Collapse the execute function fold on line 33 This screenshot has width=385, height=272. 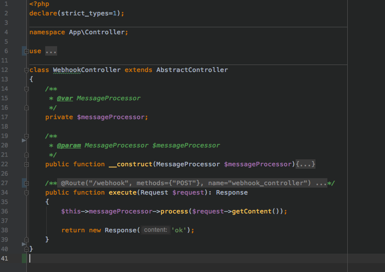(x=25, y=193)
